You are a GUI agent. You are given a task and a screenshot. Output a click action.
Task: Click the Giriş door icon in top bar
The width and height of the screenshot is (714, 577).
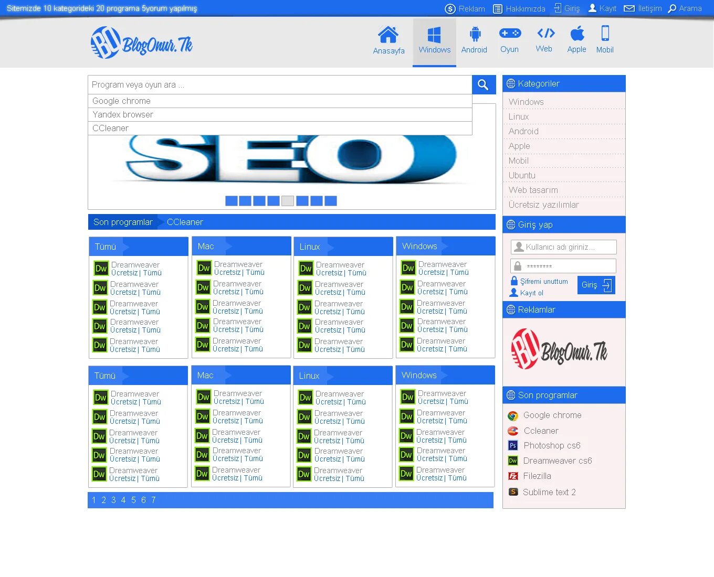[x=558, y=8]
